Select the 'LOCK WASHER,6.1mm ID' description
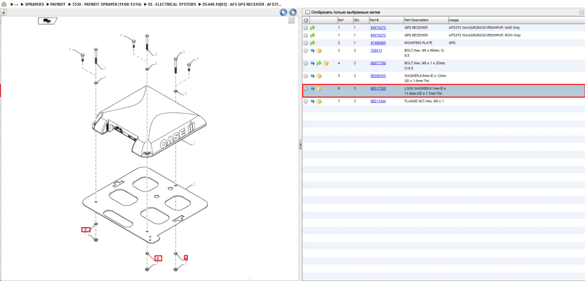 (425, 91)
